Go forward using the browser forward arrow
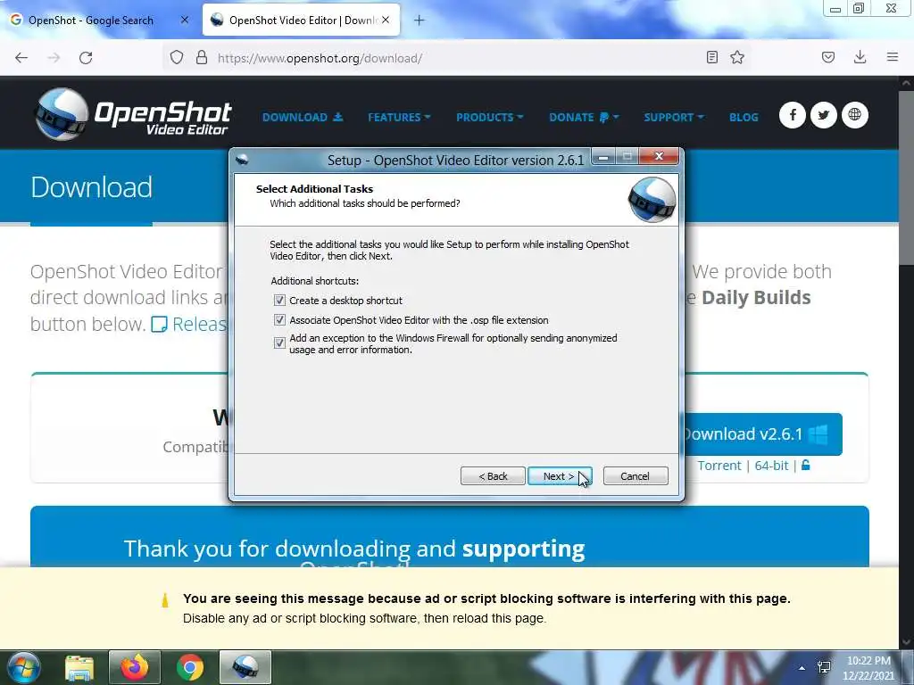This screenshot has width=914, height=685. pos(54,58)
